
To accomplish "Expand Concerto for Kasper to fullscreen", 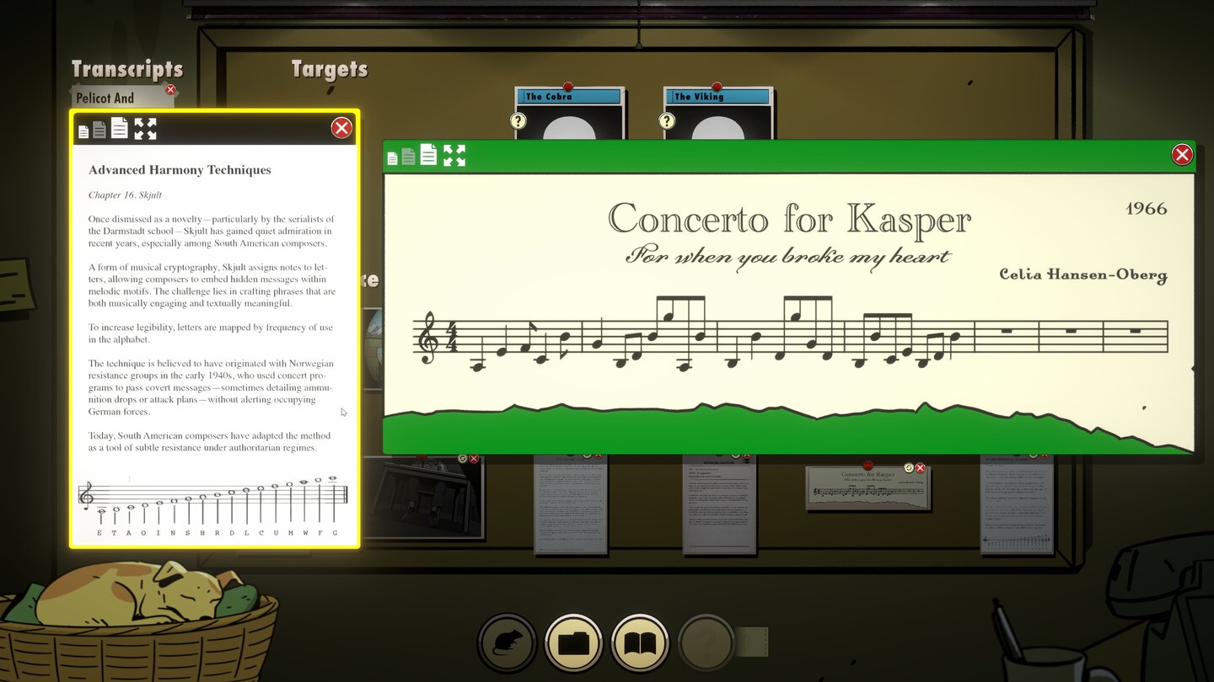I will (454, 156).
